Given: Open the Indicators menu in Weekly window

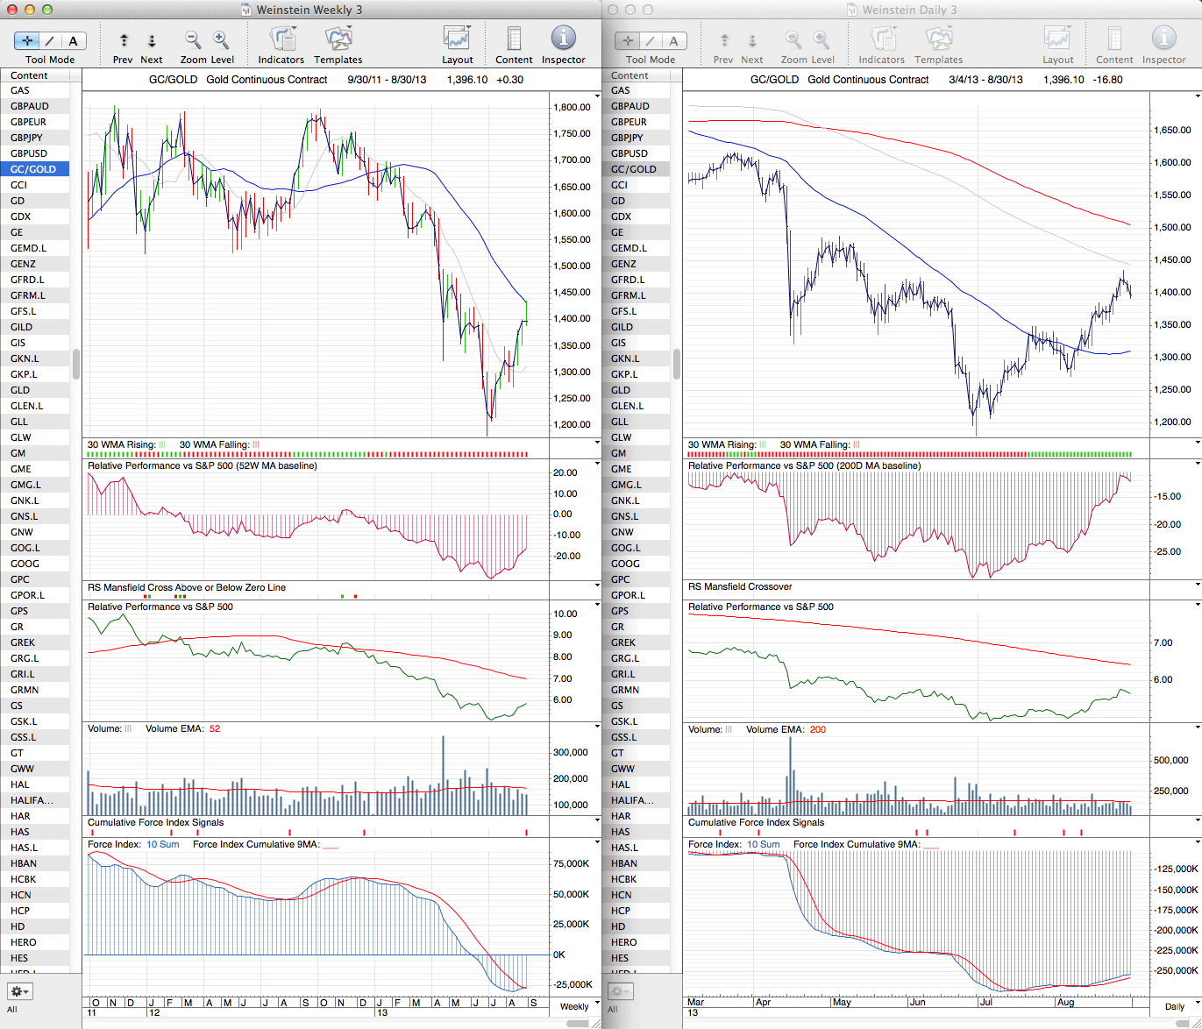Looking at the screenshot, I should click(x=281, y=39).
